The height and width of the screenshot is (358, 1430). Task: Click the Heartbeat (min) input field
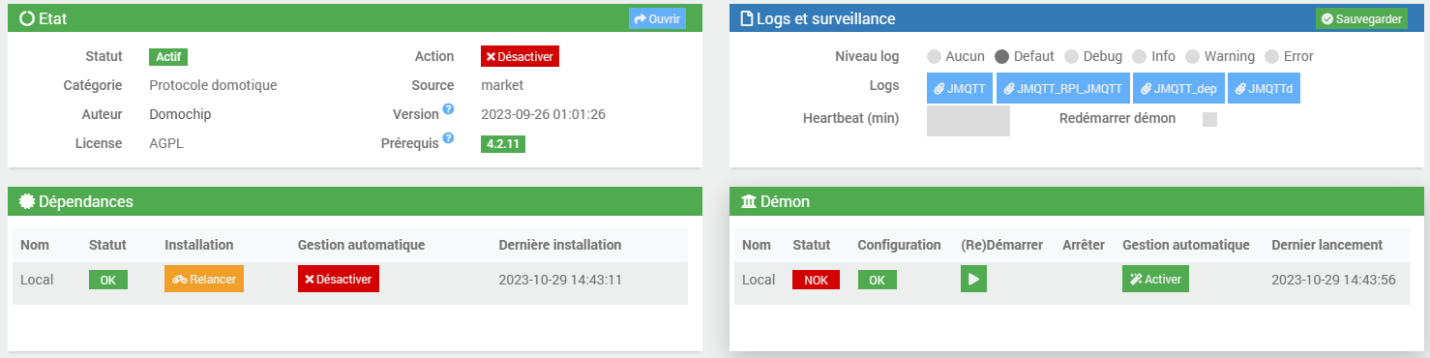[x=968, y=120]
